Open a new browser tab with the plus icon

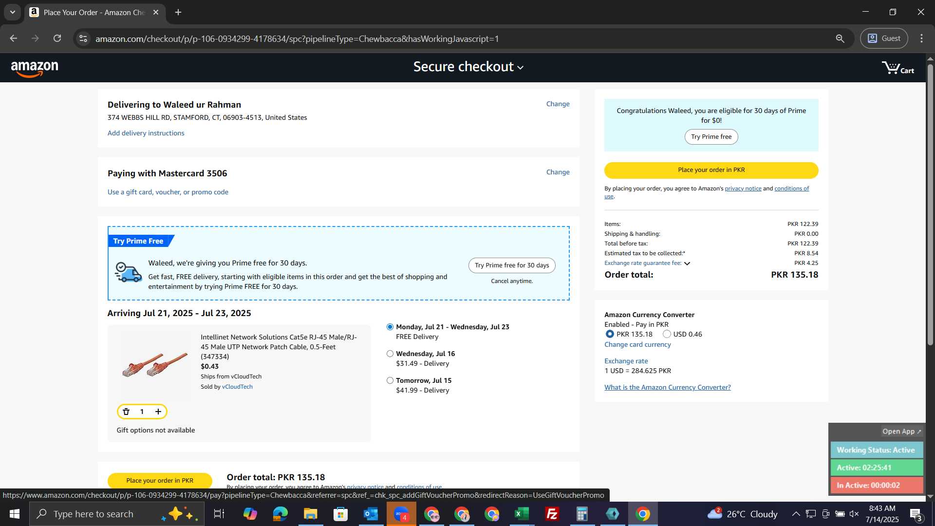178,12
